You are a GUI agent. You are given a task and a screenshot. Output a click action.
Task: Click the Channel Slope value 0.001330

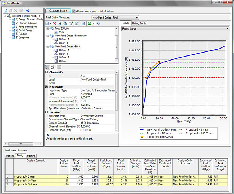(x=97, y=130)
